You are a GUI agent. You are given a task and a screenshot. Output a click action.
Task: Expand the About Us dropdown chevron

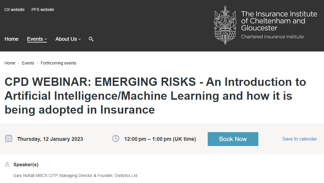80,39
